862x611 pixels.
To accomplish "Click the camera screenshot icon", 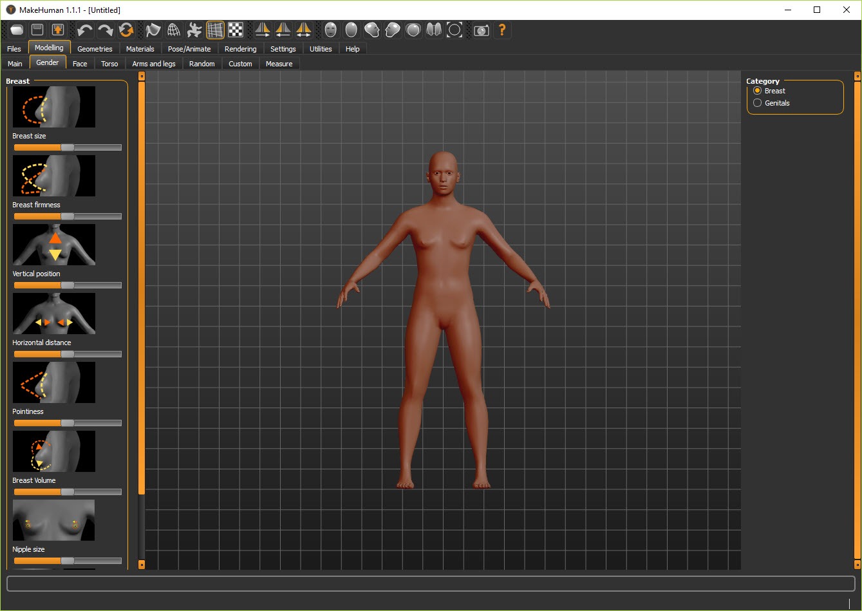I will click(481, 30).
